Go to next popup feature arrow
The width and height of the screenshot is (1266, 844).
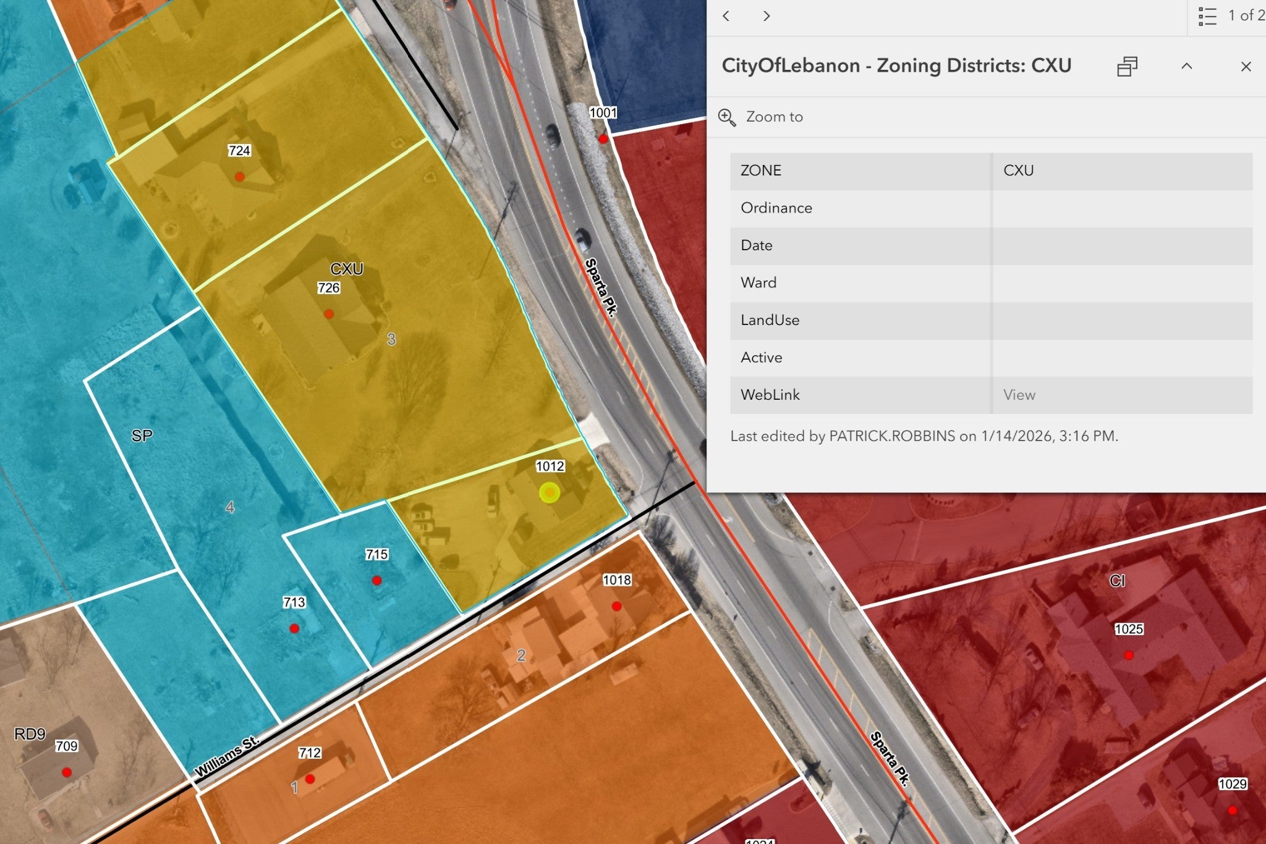pos(767,16)
